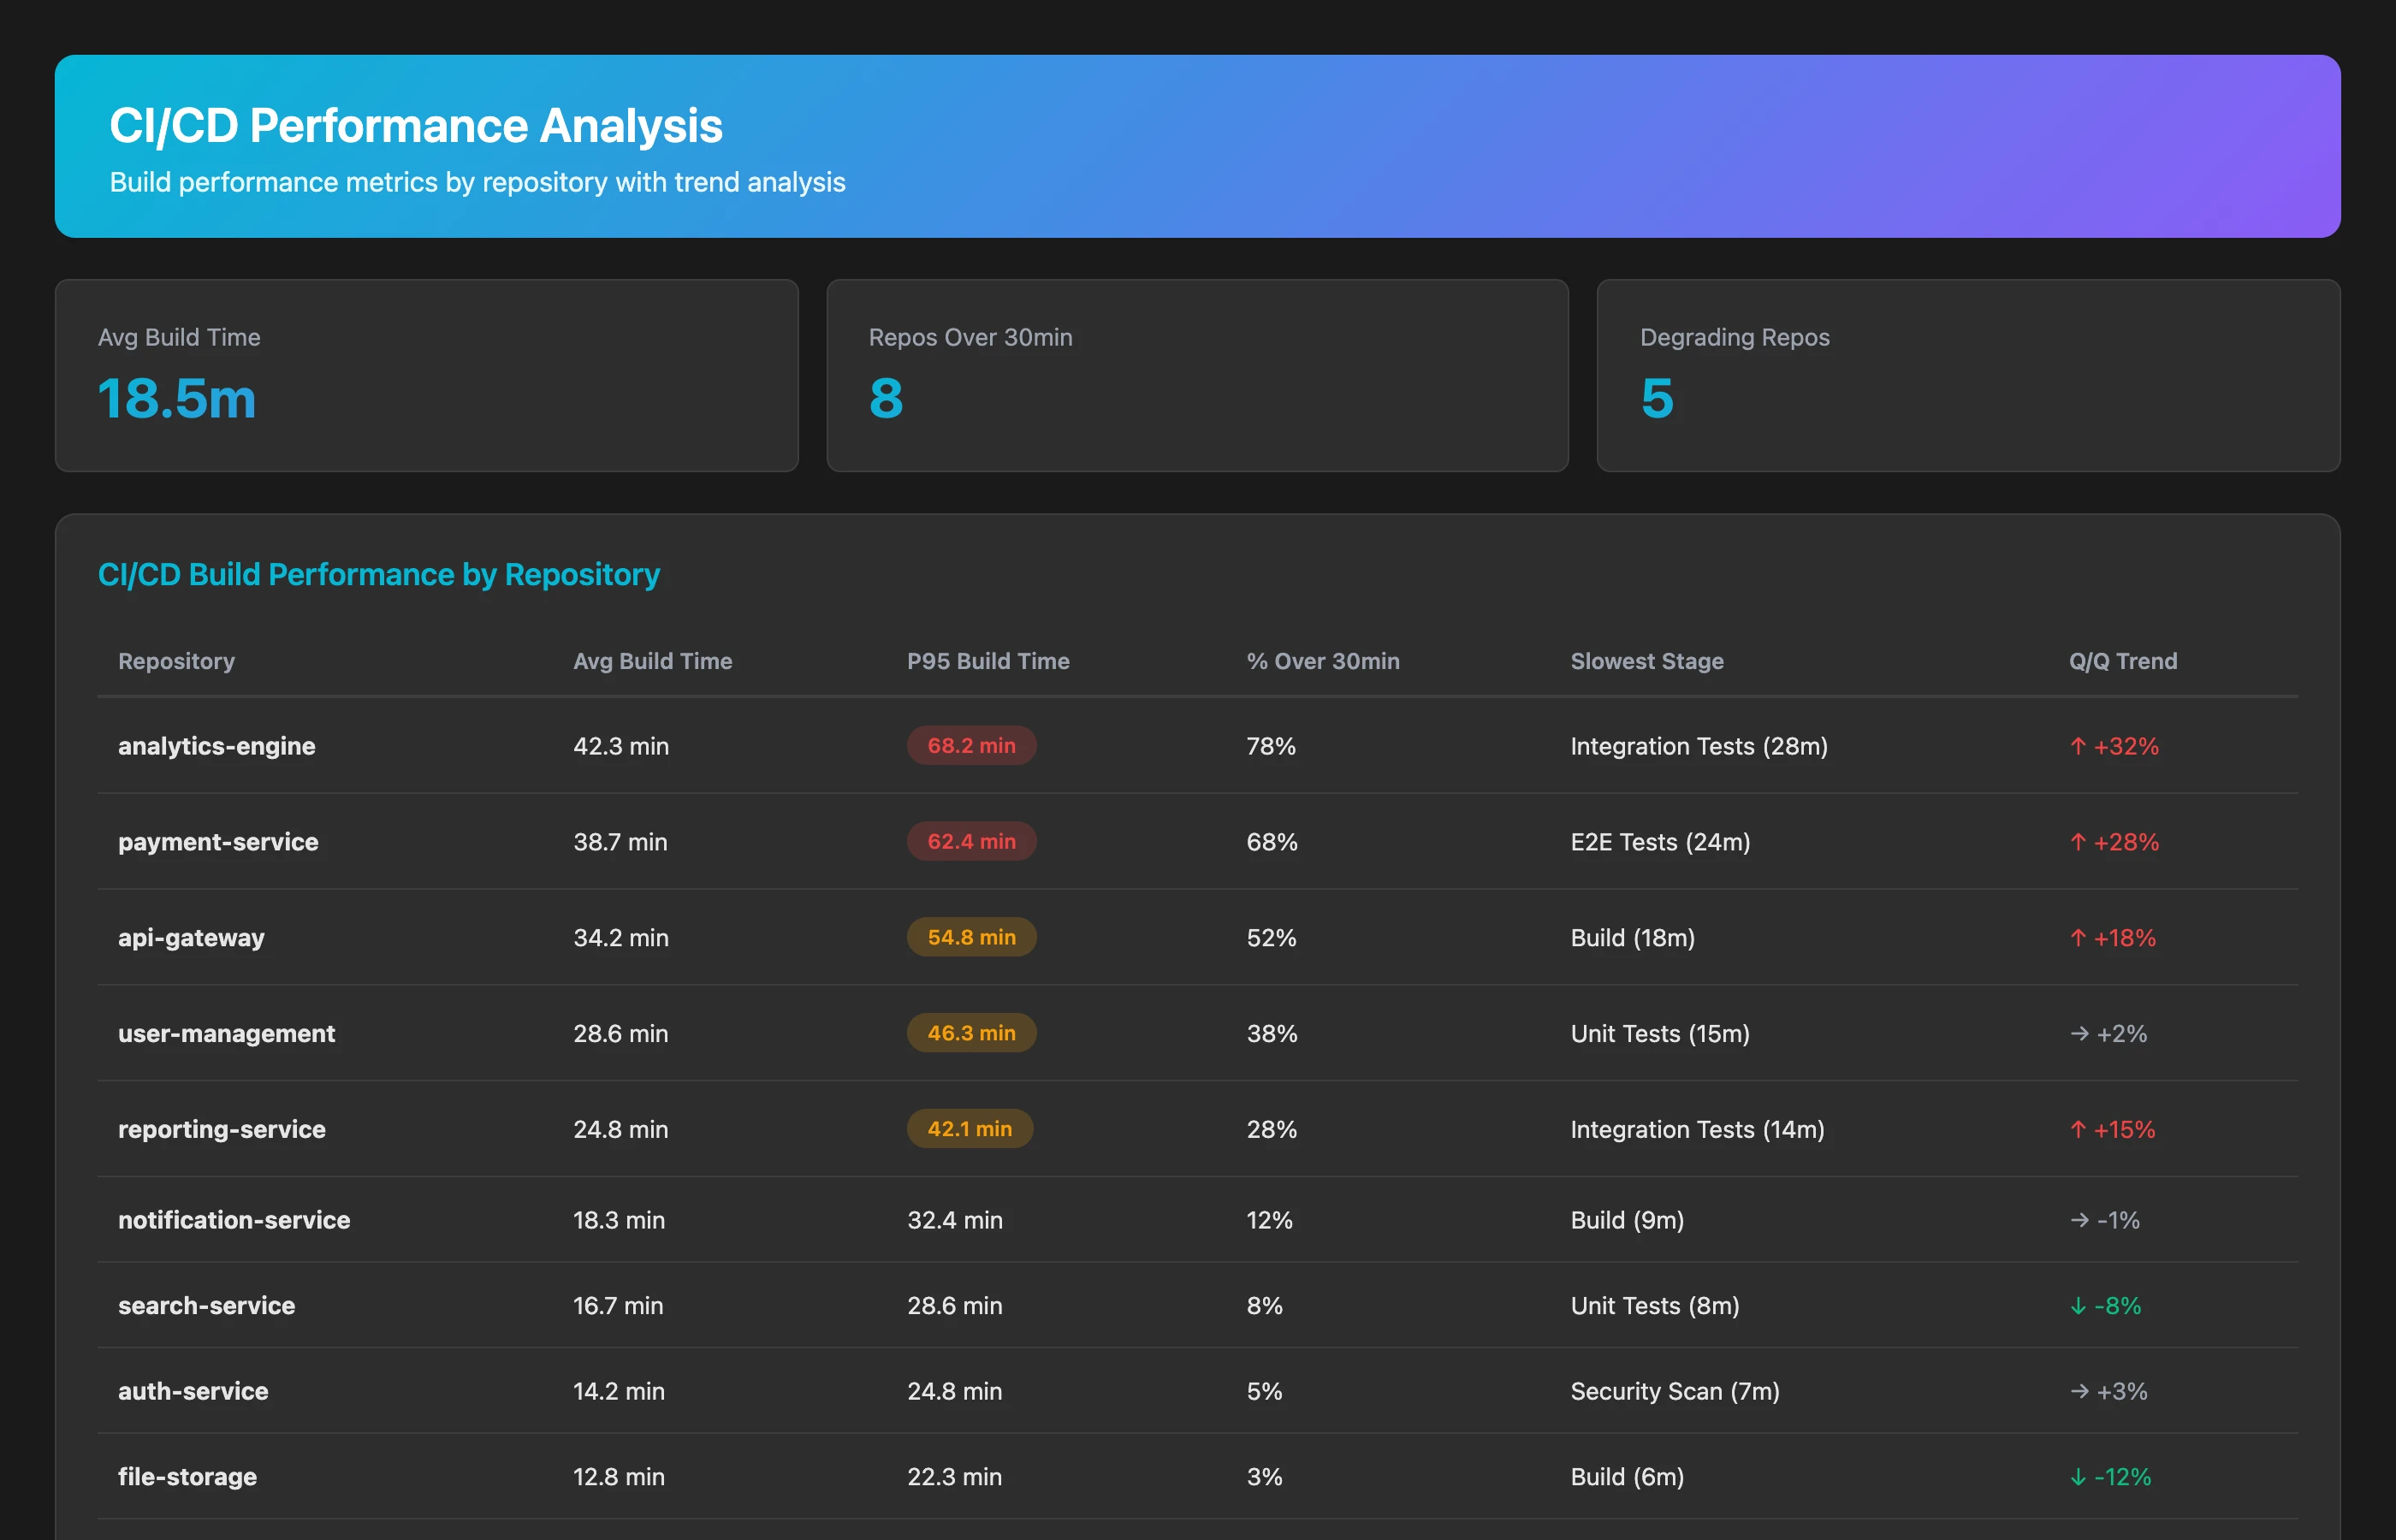Click the 54.8 min P95 badge

point(971,937)
